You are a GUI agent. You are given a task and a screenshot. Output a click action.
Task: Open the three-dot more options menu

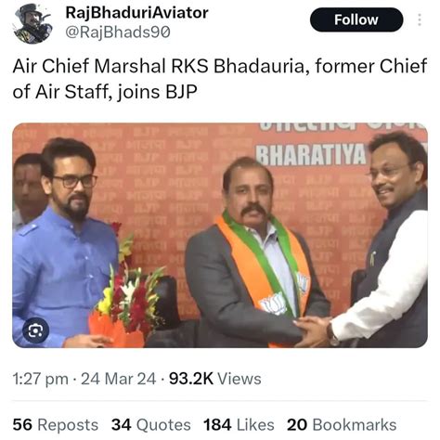pos(420,19)
